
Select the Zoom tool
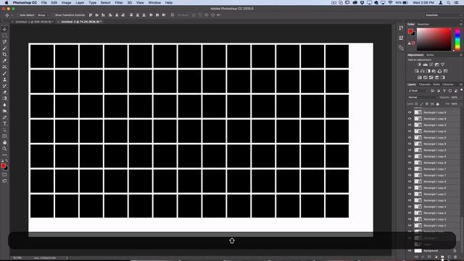(x=4, y=149)
